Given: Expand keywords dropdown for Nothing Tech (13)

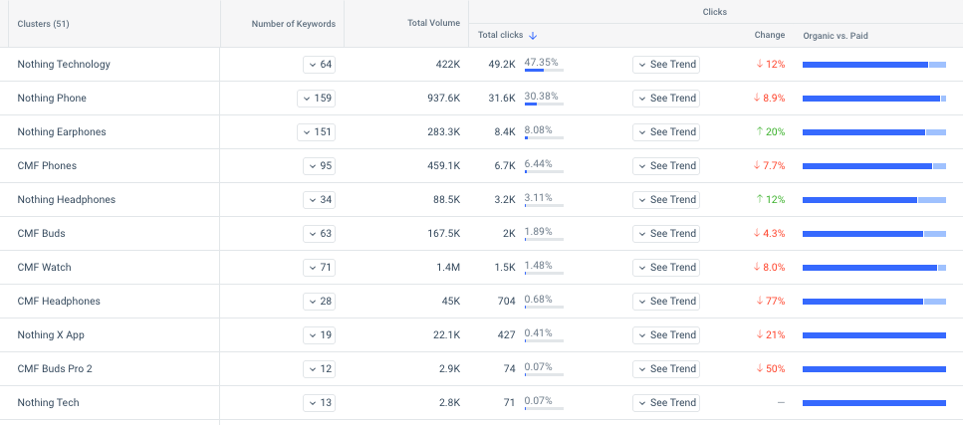Looking at the screenshot, I should coord(320,403).
